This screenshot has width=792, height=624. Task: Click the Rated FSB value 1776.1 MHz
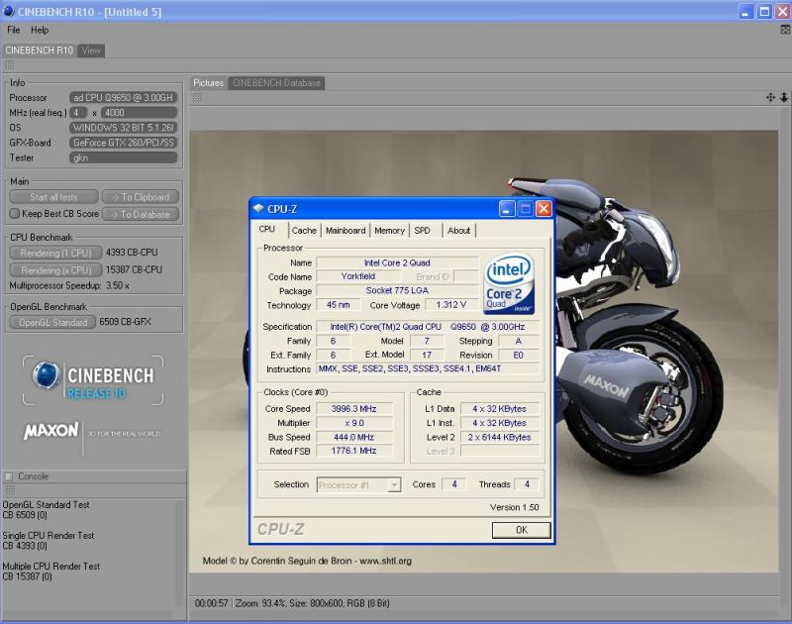354,451
